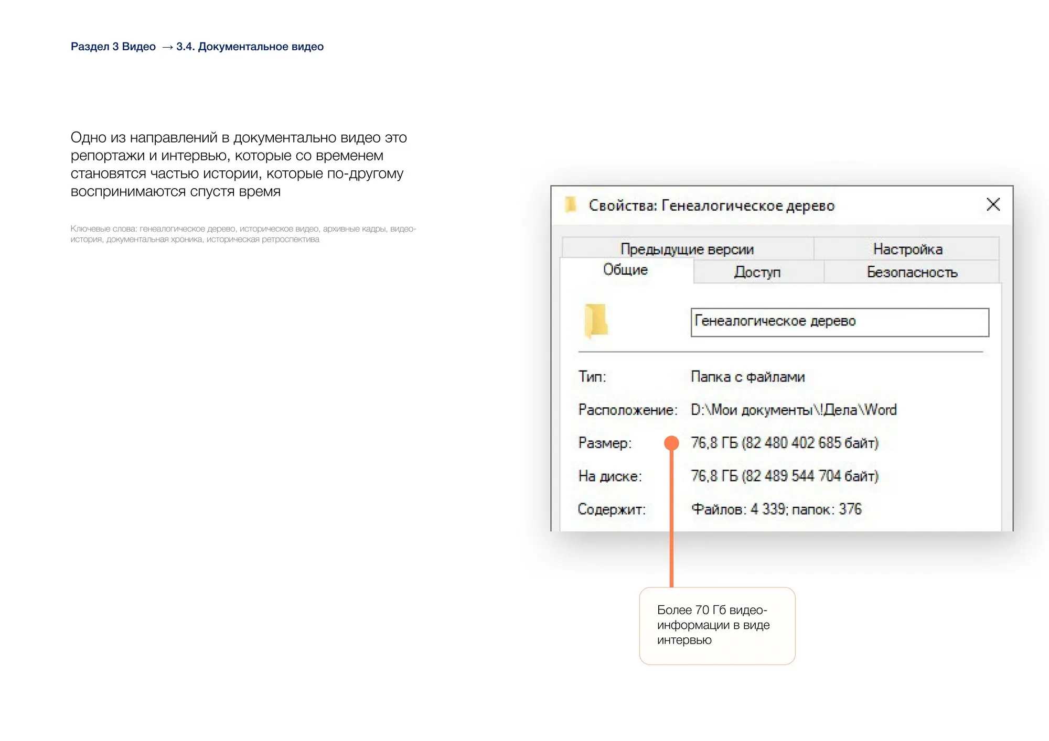
Task: Click breadcrumb 3.4. Документальное видео
Action: (250, 47)
